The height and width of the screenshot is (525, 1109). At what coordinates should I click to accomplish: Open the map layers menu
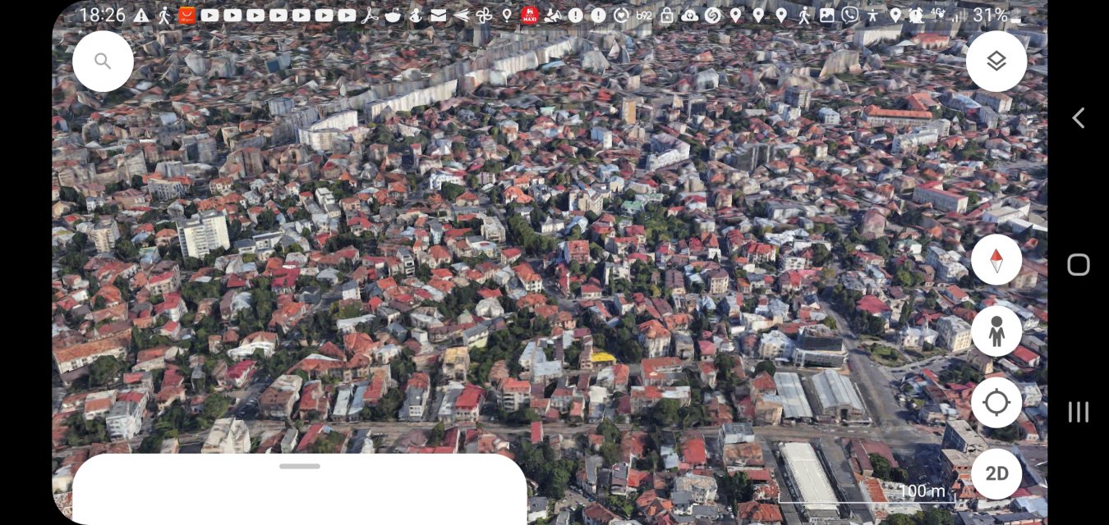(x=996, y=62)
